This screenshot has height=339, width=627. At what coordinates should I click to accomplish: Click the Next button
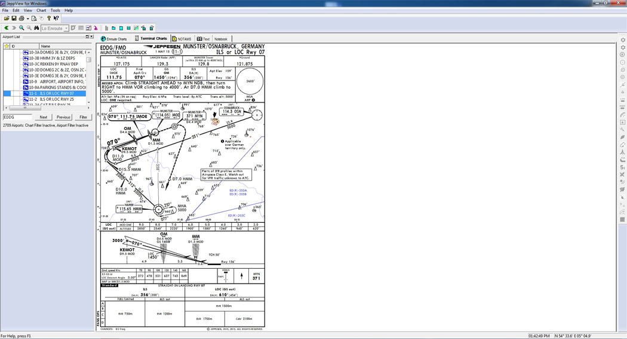tap(43, 117)
